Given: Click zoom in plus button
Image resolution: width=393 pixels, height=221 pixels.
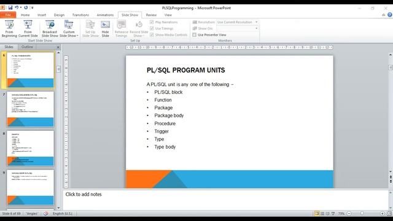Looking at the screenshot, I should (x=382, y=214).
